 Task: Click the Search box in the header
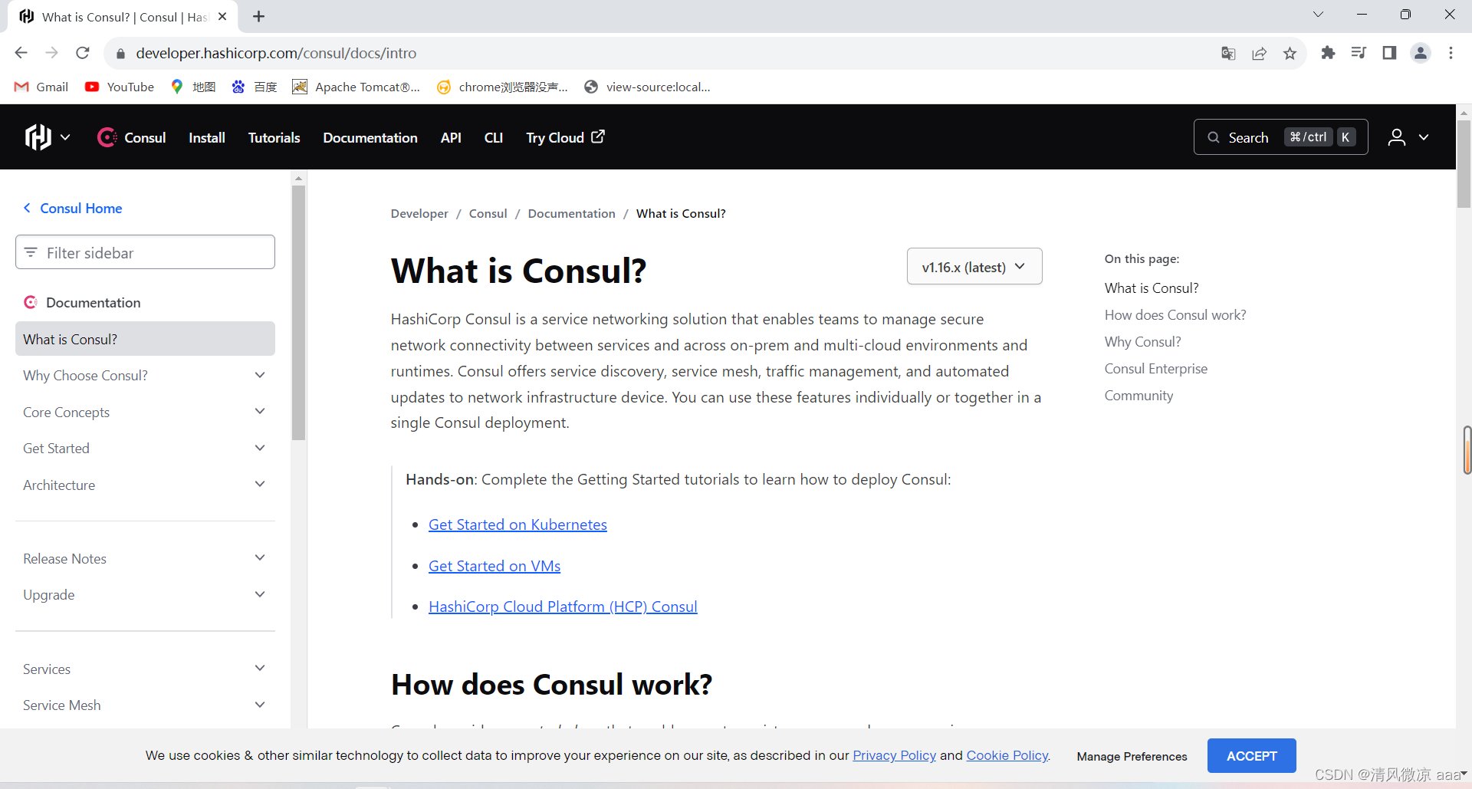coord(1280,137)
